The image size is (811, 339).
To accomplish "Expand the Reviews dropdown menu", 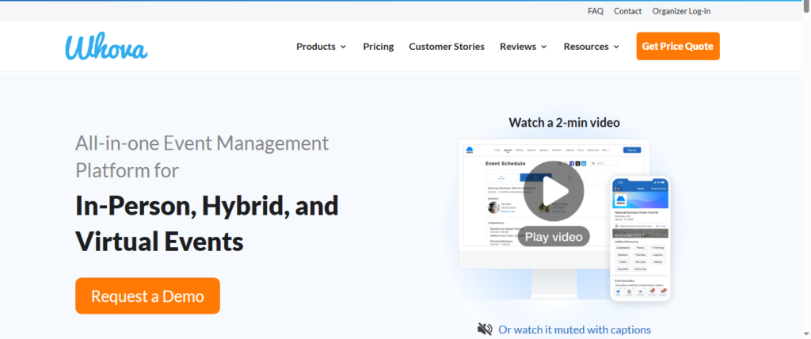I will click(x=524, y=47).
